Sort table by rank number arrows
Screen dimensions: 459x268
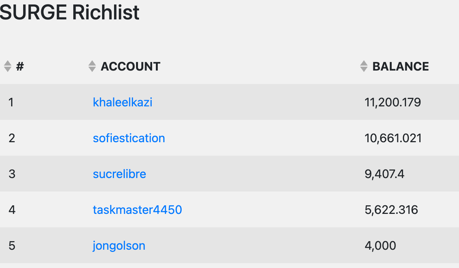pos(7,66)
